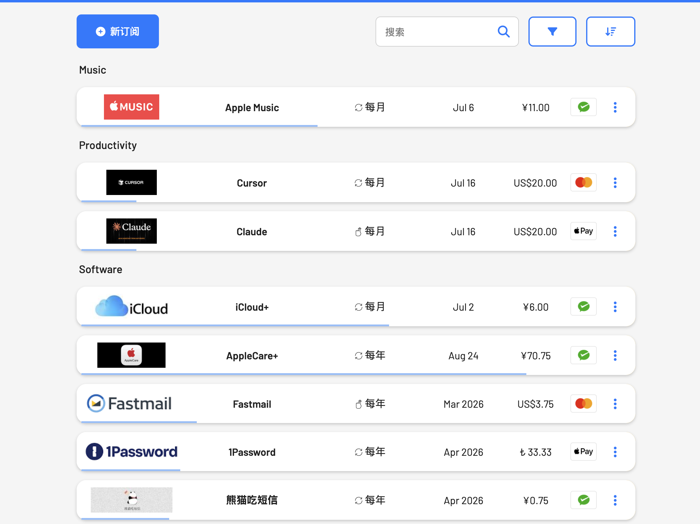This screenshot has width=700, height=524.
Task: Click Mastercard icon on Cursor row
Action: coord(583,182)
